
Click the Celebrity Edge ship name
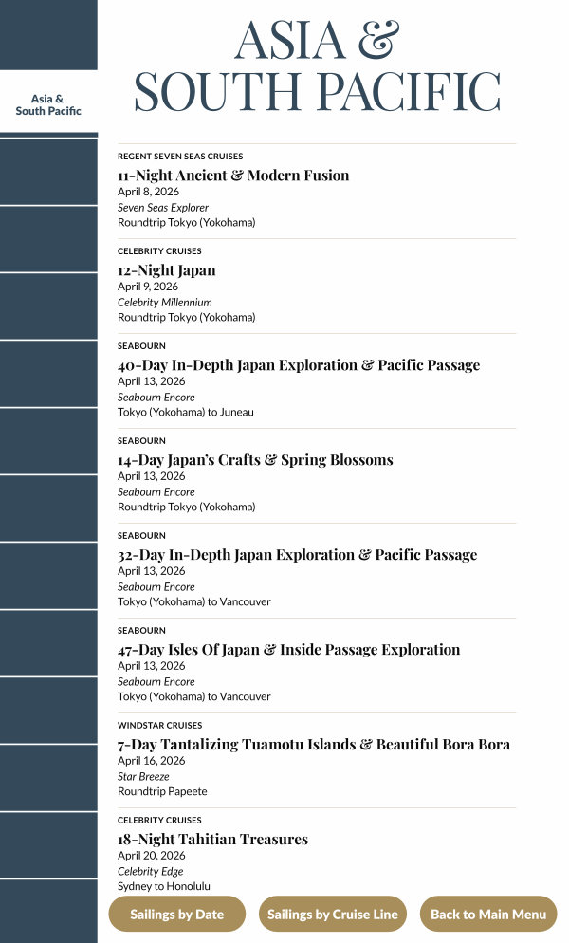[151, 872]
